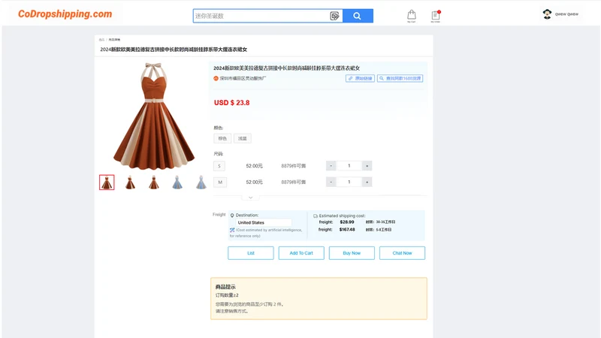Increase quantity for size M
The width and height of the screenshot is (601, 338).
[367, 182]
